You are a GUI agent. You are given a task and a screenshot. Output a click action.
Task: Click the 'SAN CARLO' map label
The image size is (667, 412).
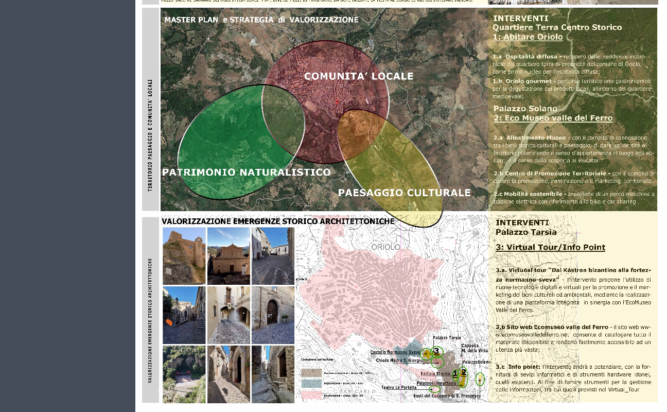pyautogui.click(x=358, y=391)
